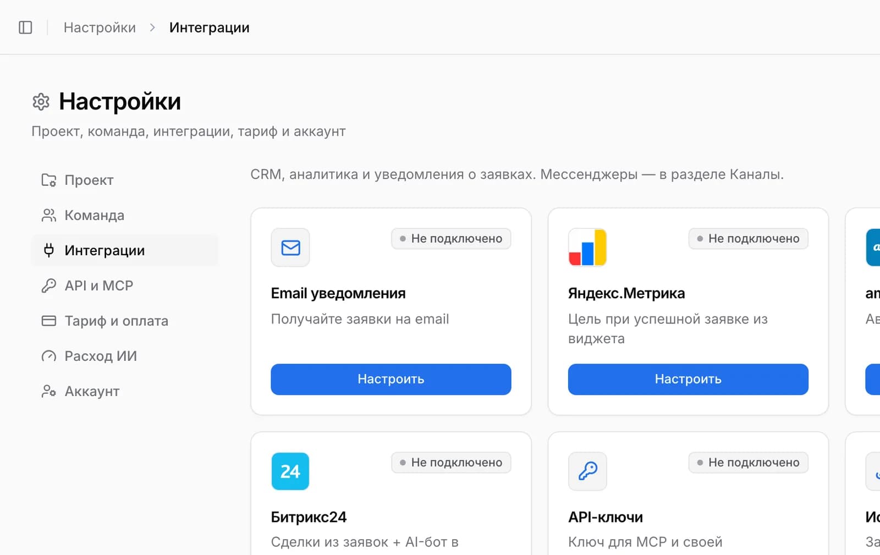Click the Интеграции breadcrumb item
This screenshot has height=555, width=880.
tap(209, 28)
